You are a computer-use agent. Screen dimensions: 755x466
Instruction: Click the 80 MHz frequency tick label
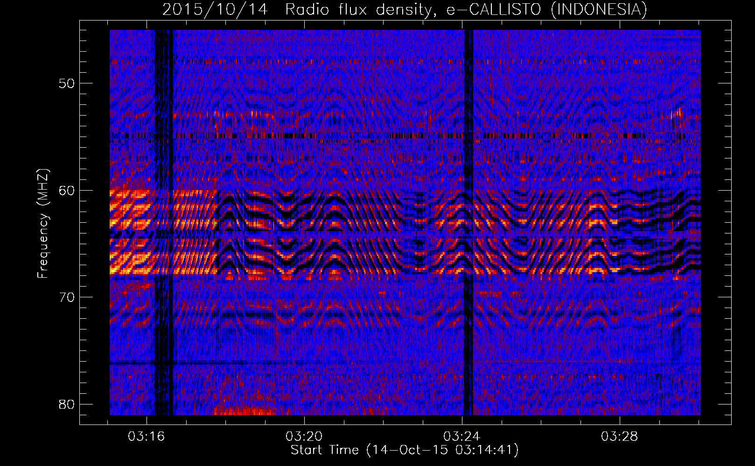pos(67,404)
